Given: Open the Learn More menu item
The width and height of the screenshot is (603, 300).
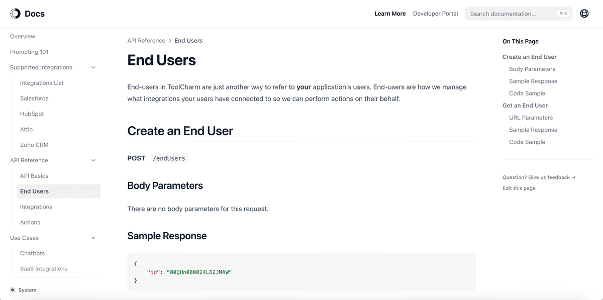Looking at the screenshot, I should click(x=390, y=13).
